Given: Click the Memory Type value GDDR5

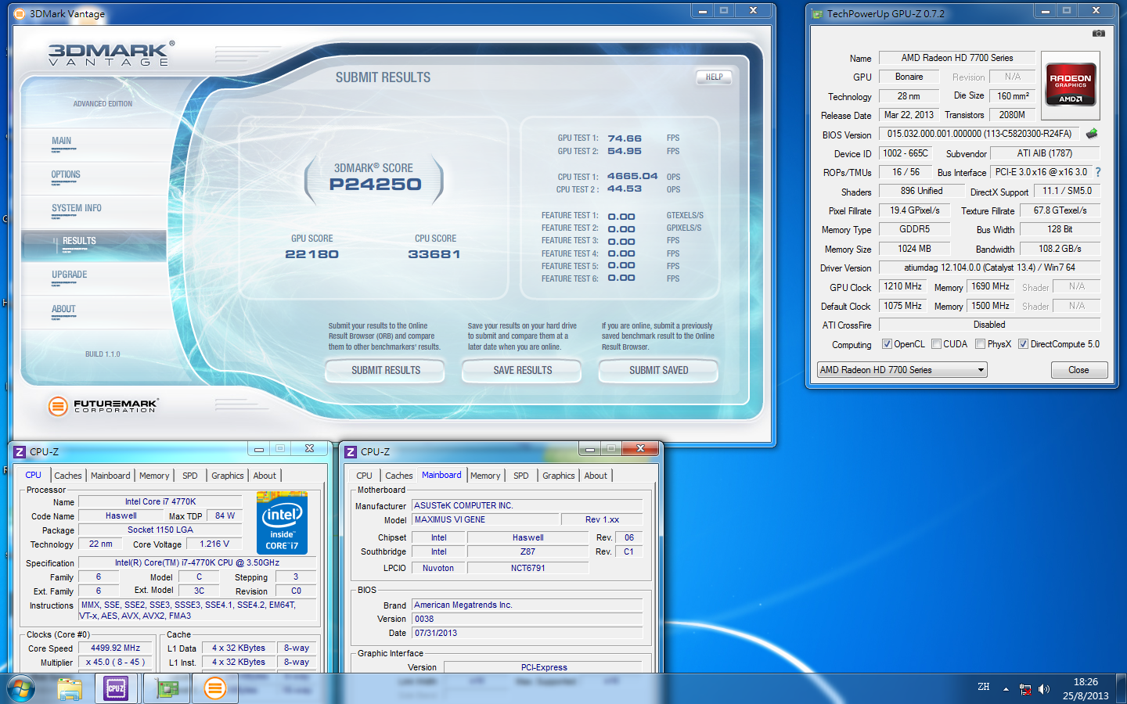Looking at the screenshot, I should pos(914,230).
